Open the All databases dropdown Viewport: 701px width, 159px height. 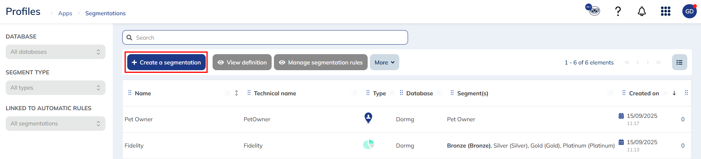click(x=56, y=52)
